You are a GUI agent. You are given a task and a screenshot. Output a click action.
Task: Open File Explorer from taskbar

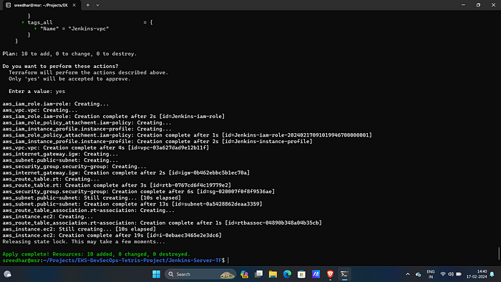click(273, 274)
